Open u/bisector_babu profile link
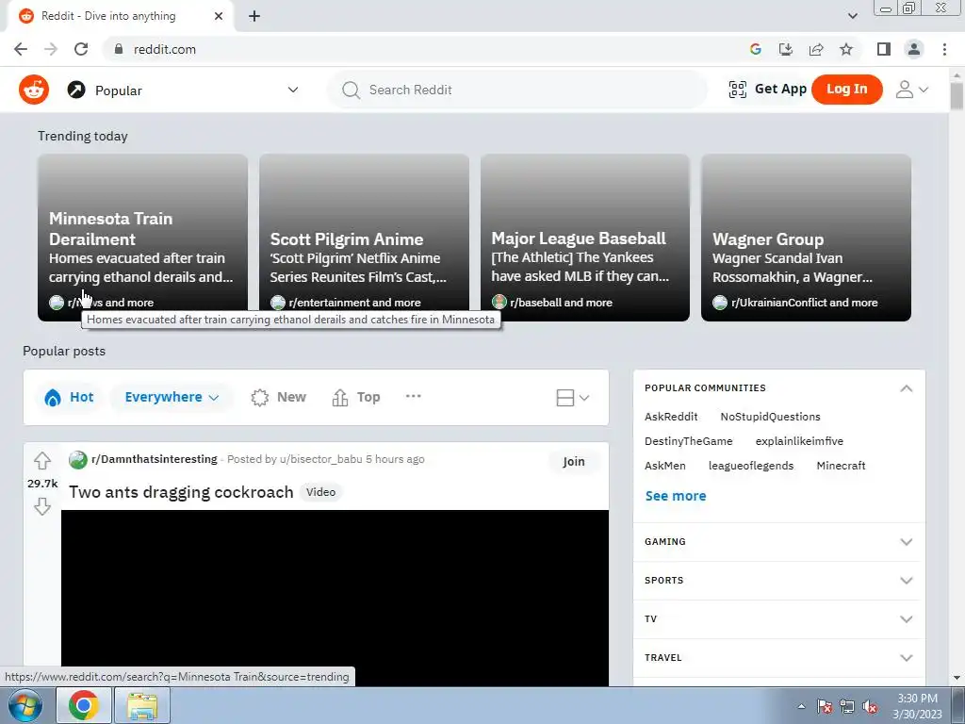965x724 pixels. 320,459
